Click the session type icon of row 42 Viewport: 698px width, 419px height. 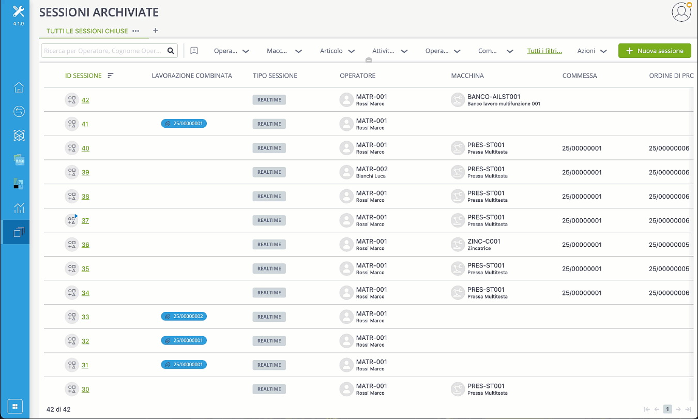click(x=71, y=100)
